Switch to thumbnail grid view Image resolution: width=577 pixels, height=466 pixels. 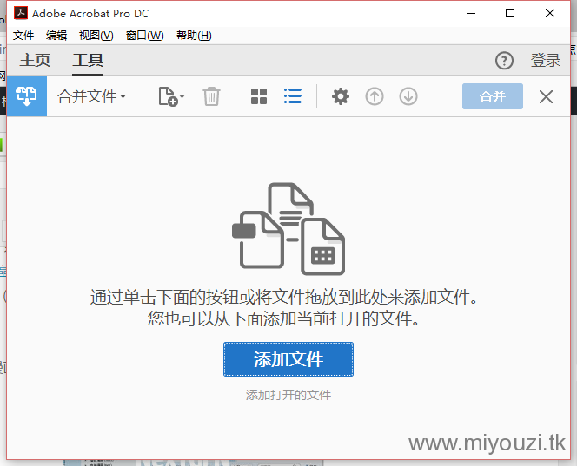(x=259, y=96)
